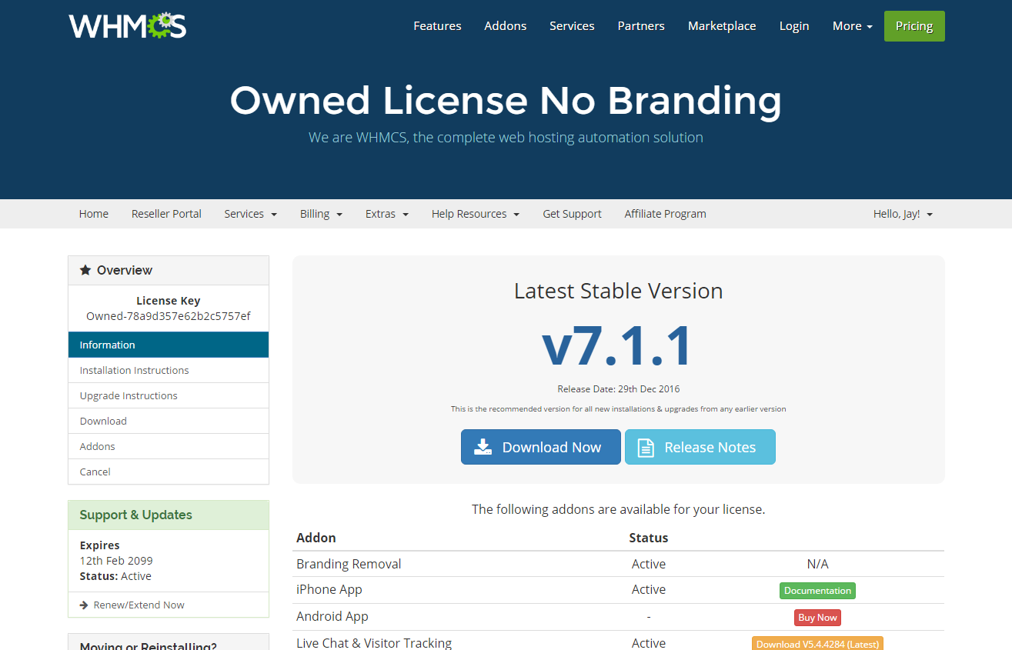The height and width of the screenshot is (650, 1012).
Task: Click the download icon on Download Now
Action: coord(483,447)
